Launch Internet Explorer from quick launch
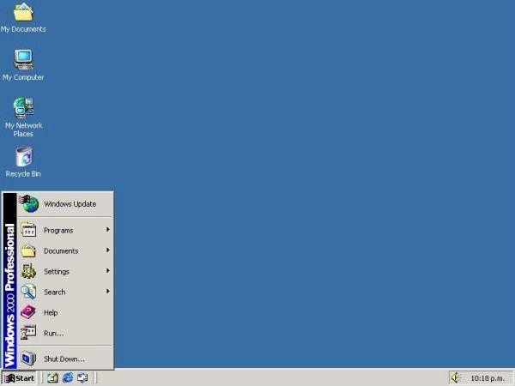 (x=68, y=377)
